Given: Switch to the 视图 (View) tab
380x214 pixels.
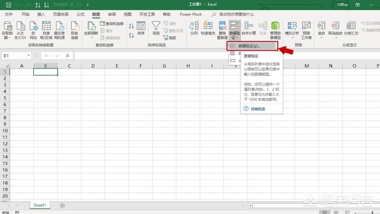Looking at the screenshot, I should [x=128, y=14].
